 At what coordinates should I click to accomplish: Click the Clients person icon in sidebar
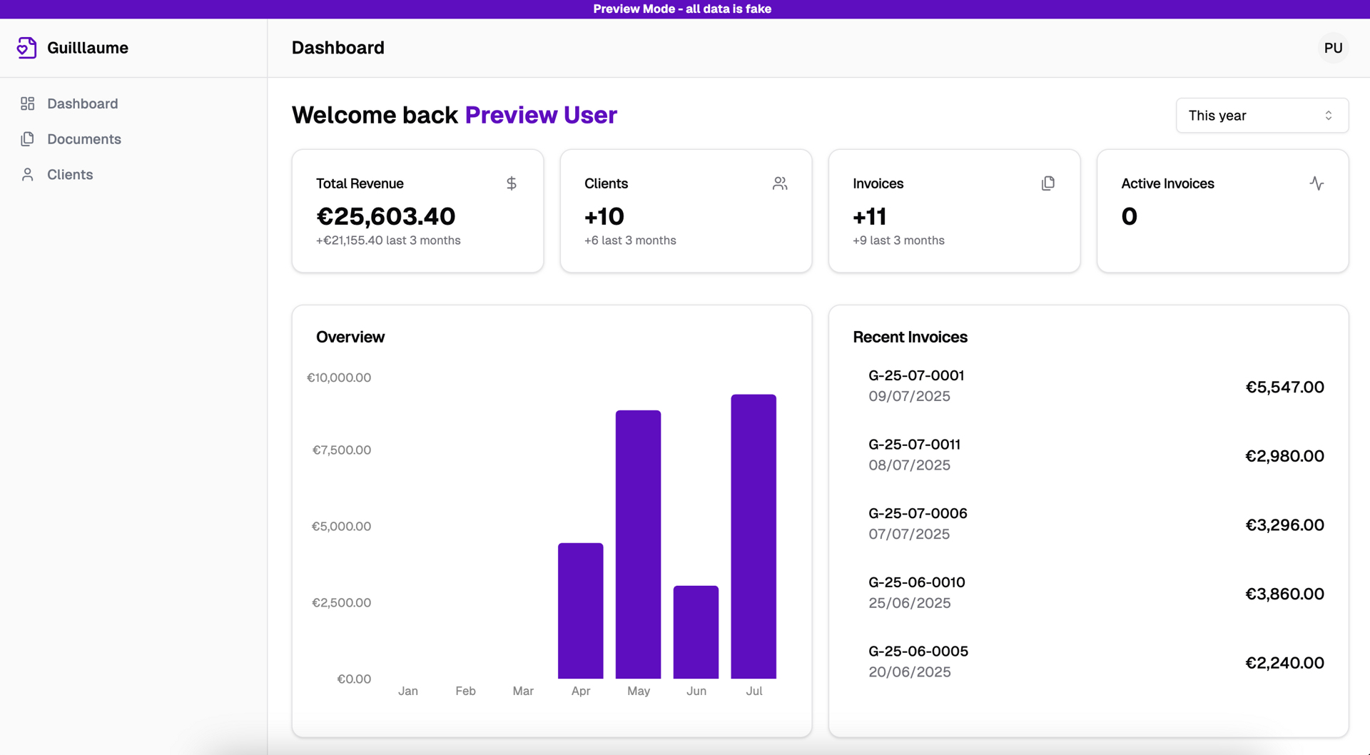[x=27, y=175]
